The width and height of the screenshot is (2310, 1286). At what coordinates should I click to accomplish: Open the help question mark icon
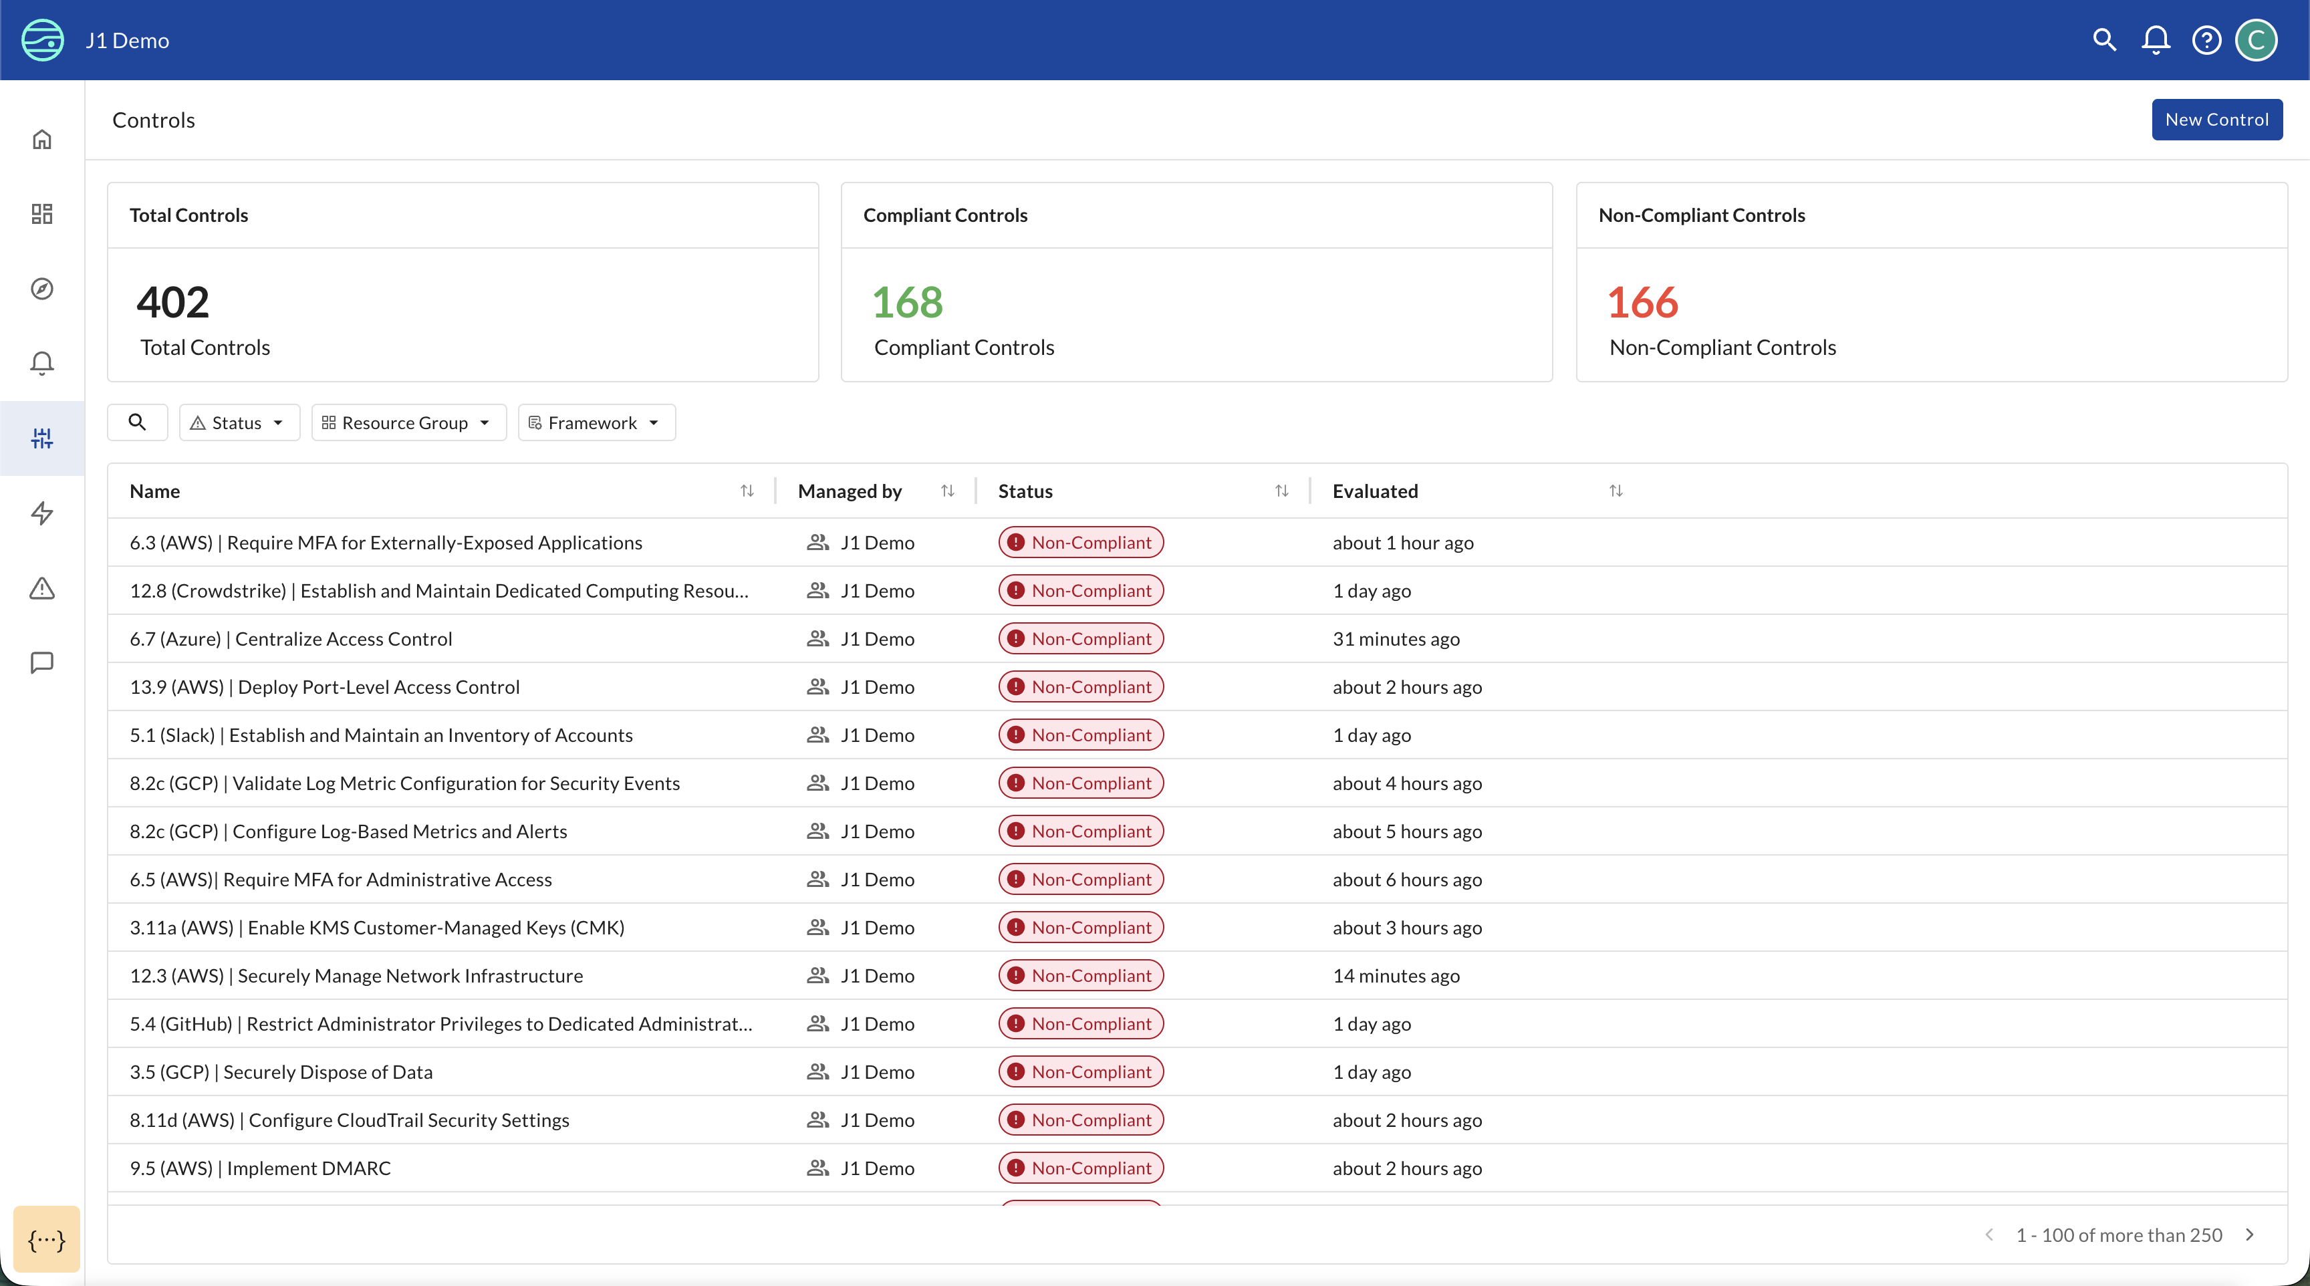point(2206,39)
